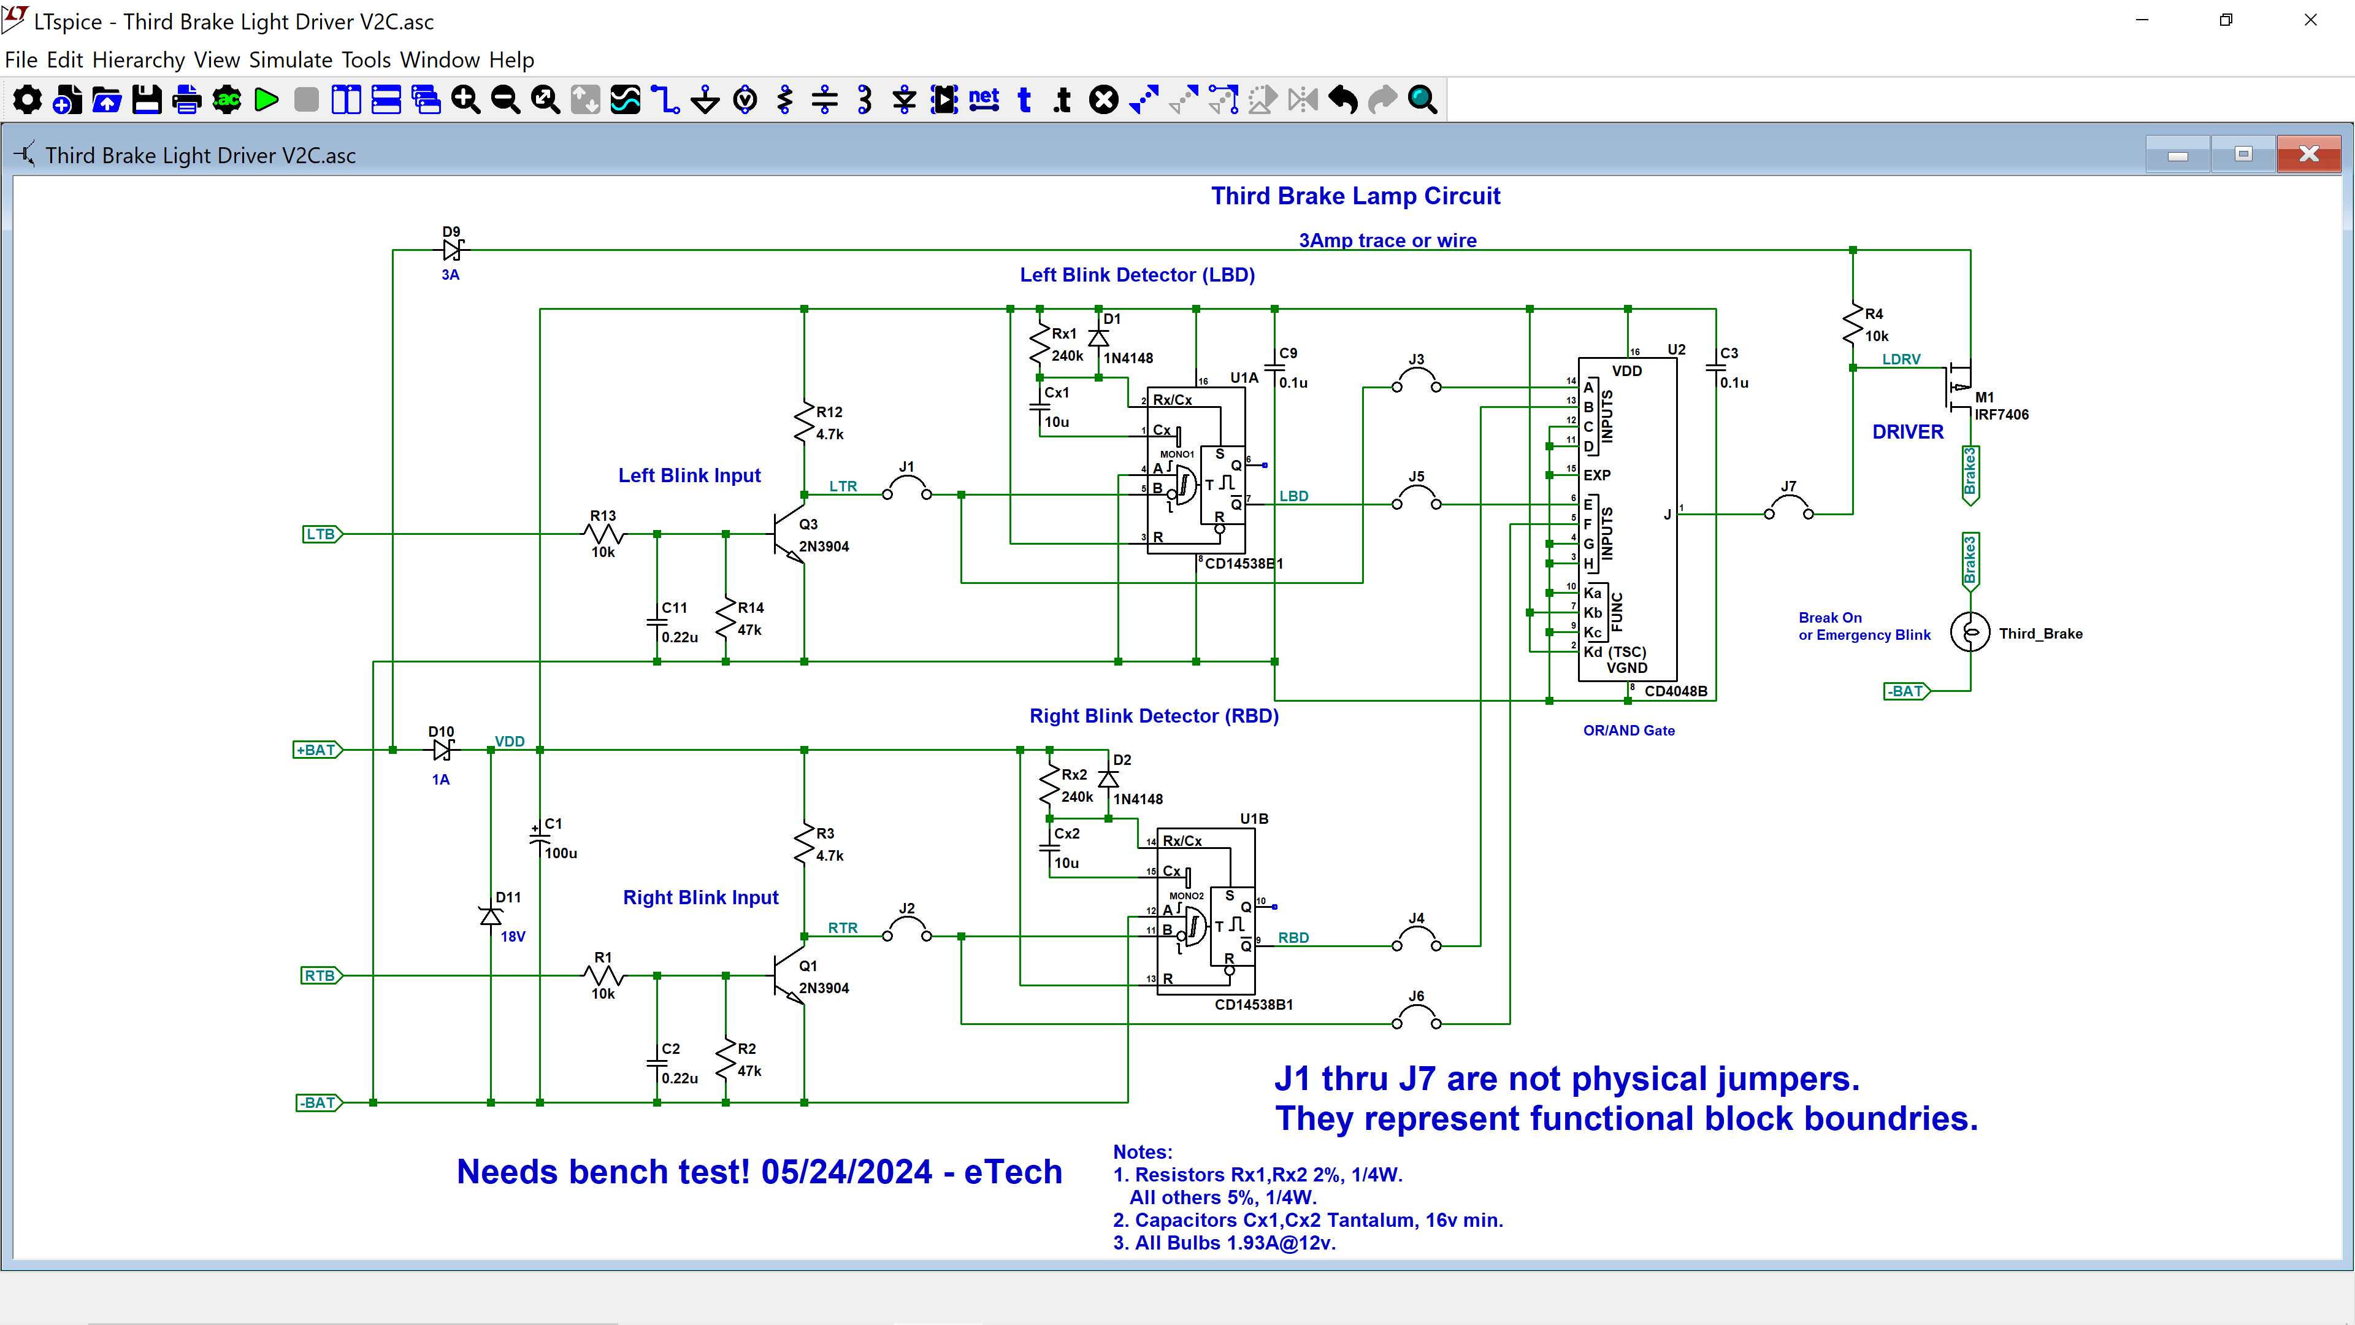Click the +BAT net flag

pyautogui.click(x=317, y=750)
